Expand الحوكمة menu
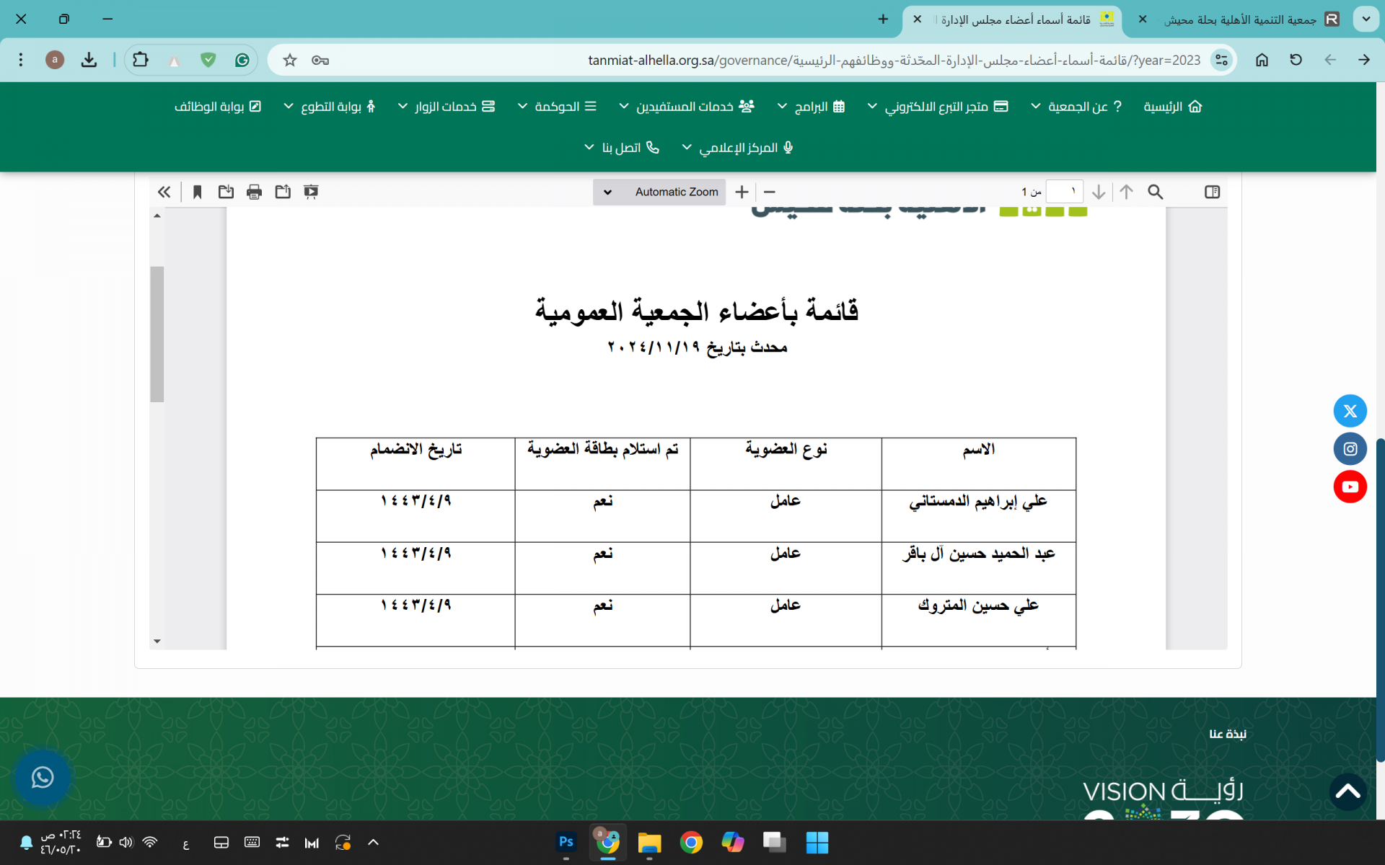The image size is (1385, 865). [557, 107]
